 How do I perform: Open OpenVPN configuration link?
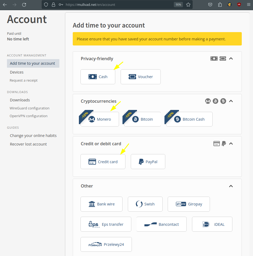(29, 116)
